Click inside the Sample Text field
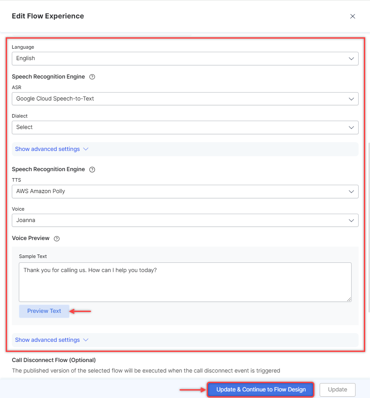Viewport: 370px width, 398px height. [x=185, y=282]
